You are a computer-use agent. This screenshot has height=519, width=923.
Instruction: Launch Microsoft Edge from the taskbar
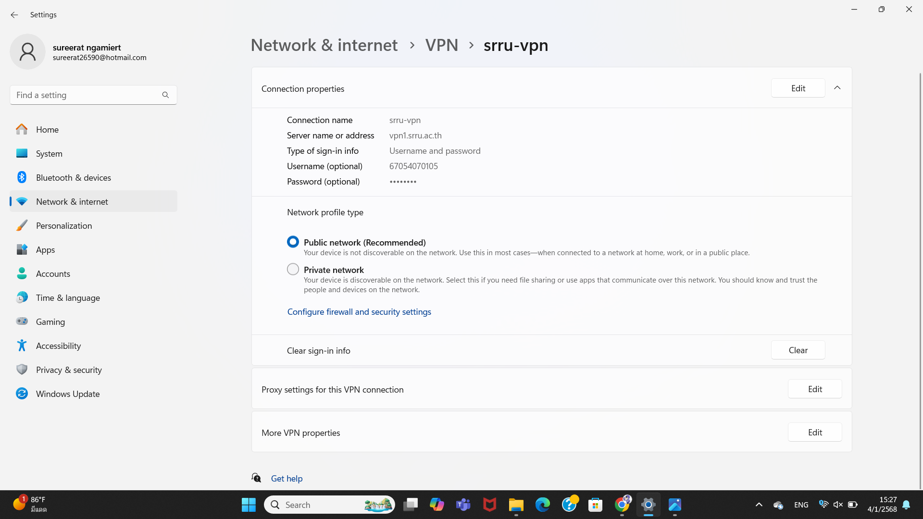click(x=542, y=505)
